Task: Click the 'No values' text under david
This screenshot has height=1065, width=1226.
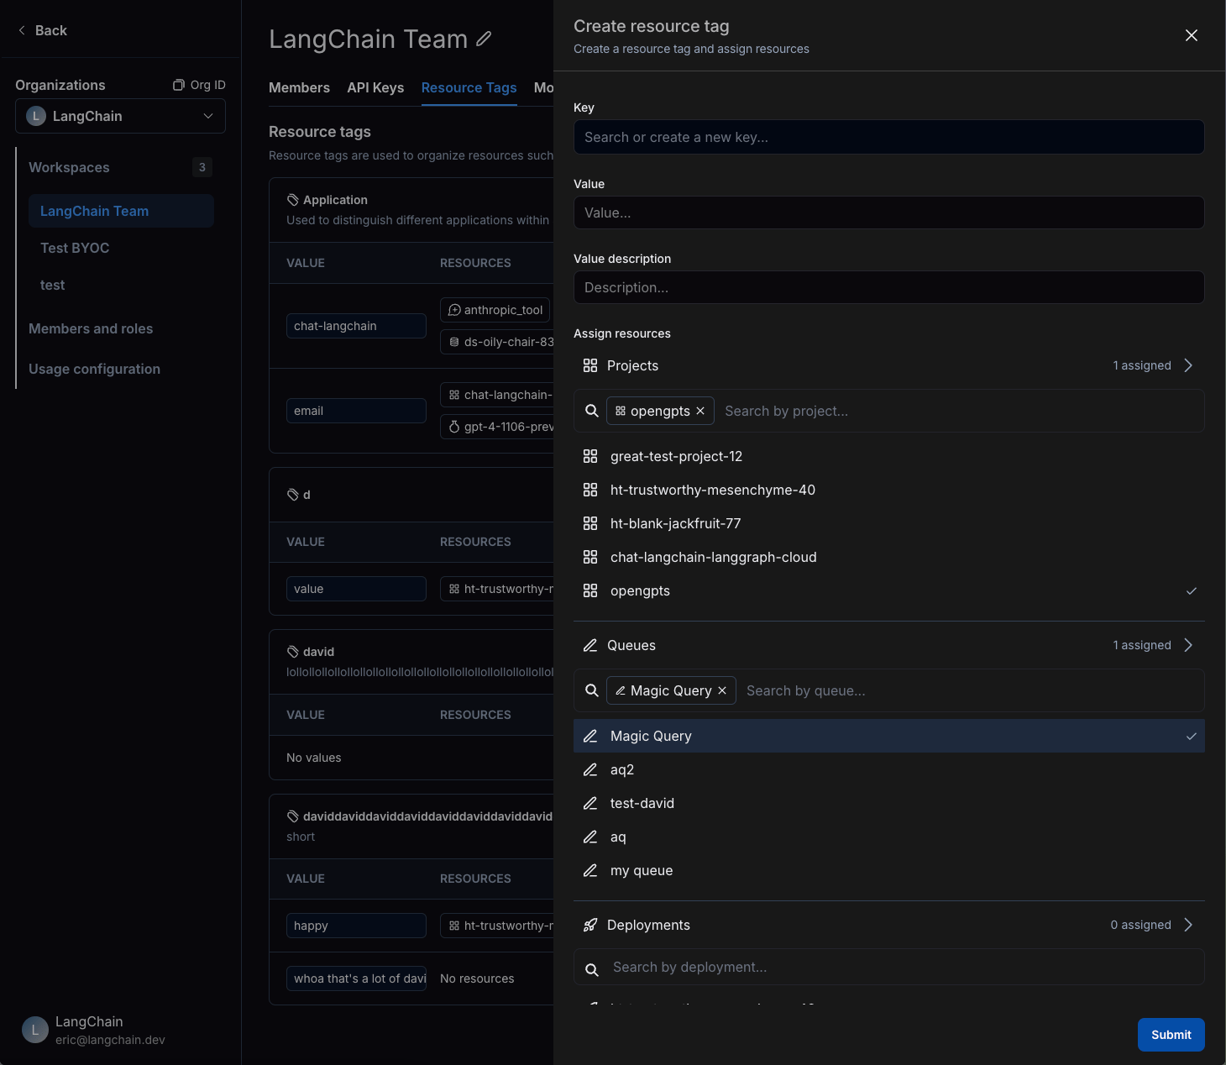Action: click(x=314, y=758)
